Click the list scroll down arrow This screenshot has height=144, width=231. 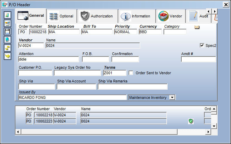click(x=214, y=126)
